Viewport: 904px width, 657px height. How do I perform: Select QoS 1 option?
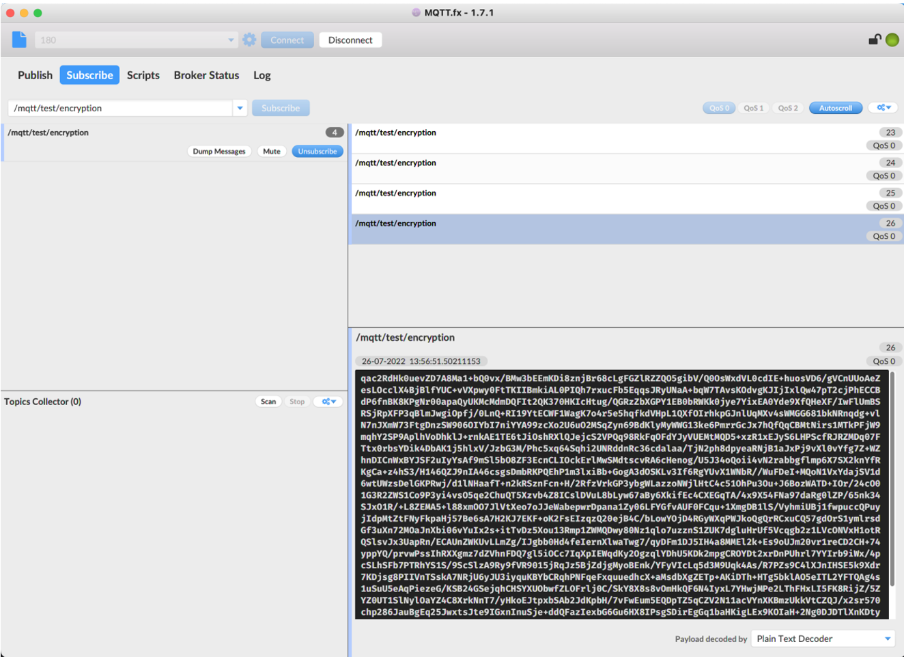[754, 108]
